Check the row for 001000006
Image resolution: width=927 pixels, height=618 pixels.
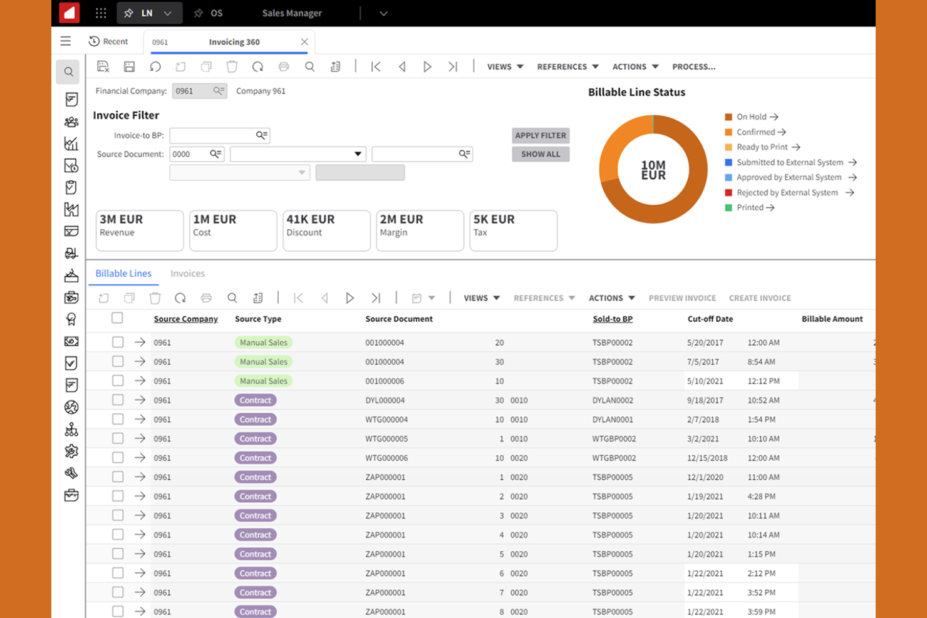tap(118, 381)
